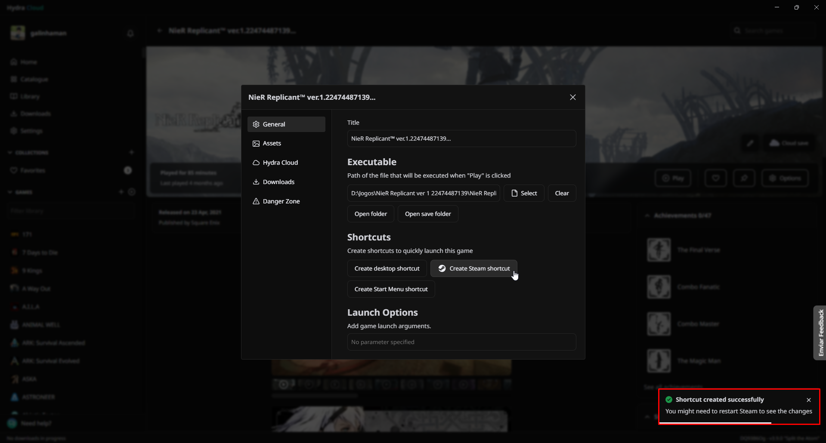Collapse the GAMES list

pos(9,192)
